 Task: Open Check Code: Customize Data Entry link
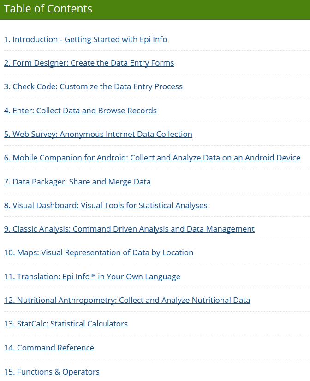click(x=93, y=86)
